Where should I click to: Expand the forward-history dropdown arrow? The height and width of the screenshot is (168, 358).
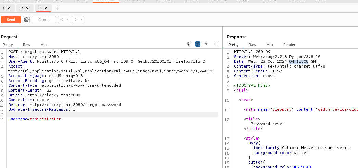82,20
